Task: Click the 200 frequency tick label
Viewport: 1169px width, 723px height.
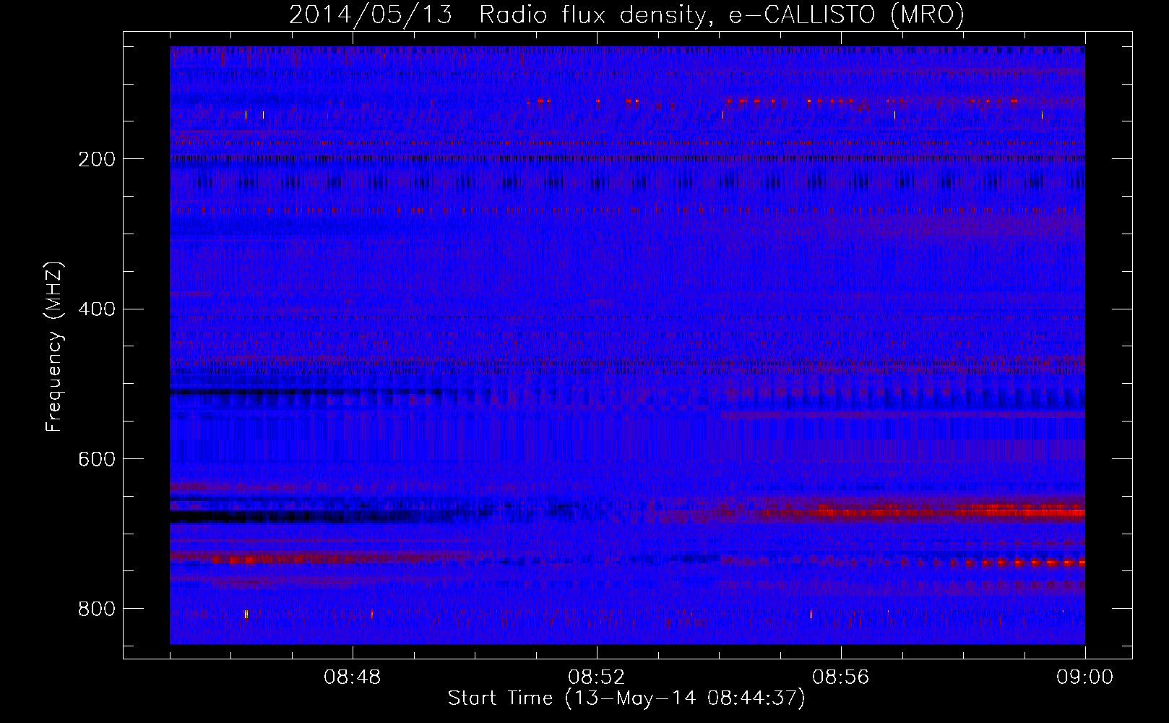Action: pos(97,159)
